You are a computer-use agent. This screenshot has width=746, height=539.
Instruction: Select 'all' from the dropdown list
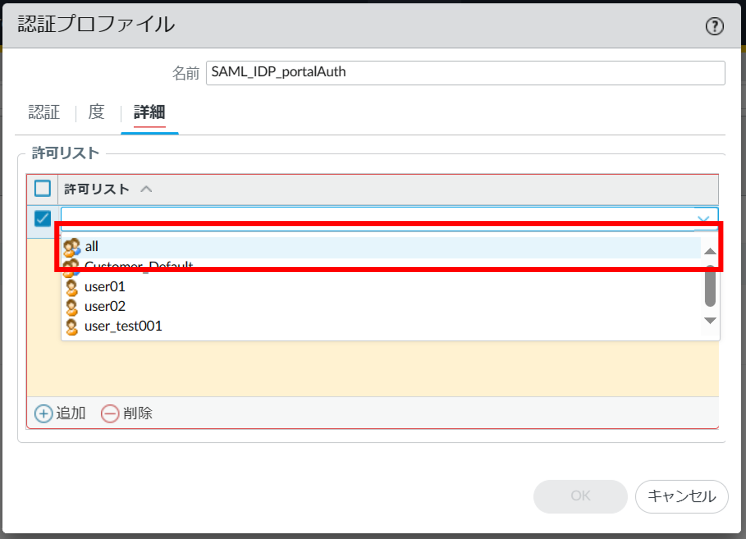[x=92, y=247]
